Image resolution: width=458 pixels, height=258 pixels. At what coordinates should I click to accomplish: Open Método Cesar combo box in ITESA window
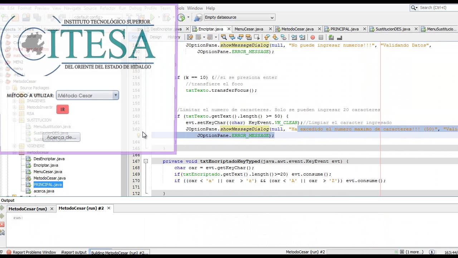point(87,96)
